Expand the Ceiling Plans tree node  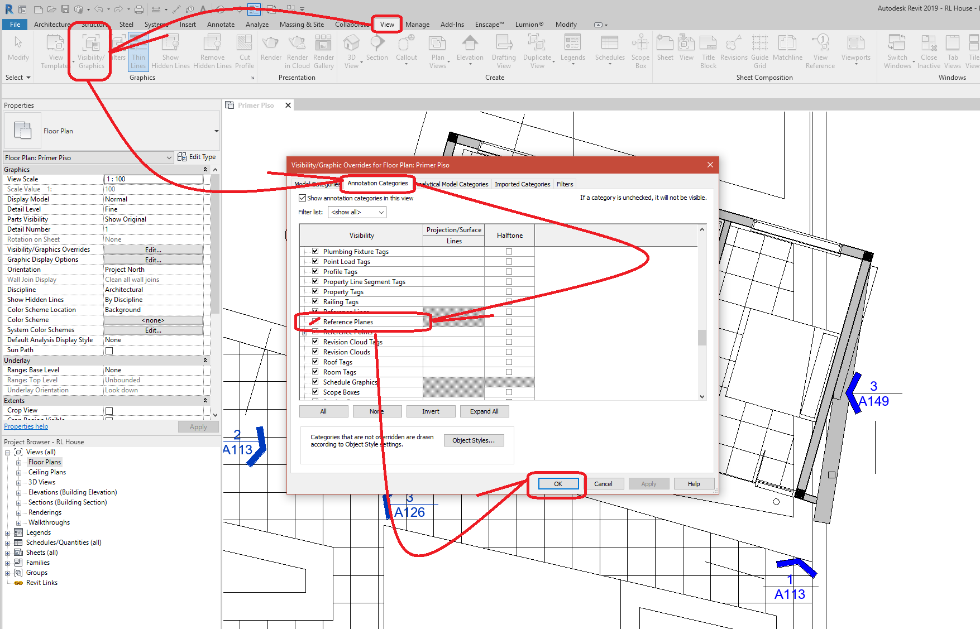18,473
